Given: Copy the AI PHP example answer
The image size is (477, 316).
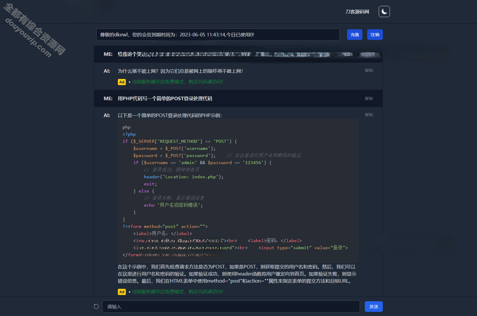Looking at the screenshot, I should (369, 115).
